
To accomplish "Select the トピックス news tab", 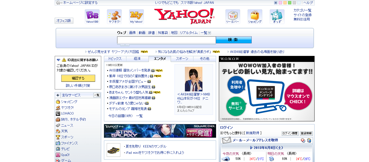I will point(115,59).
